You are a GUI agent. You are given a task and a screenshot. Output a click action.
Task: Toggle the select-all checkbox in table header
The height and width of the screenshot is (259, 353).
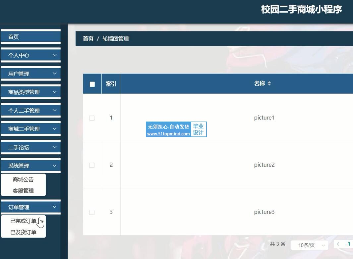pos(92,84)
